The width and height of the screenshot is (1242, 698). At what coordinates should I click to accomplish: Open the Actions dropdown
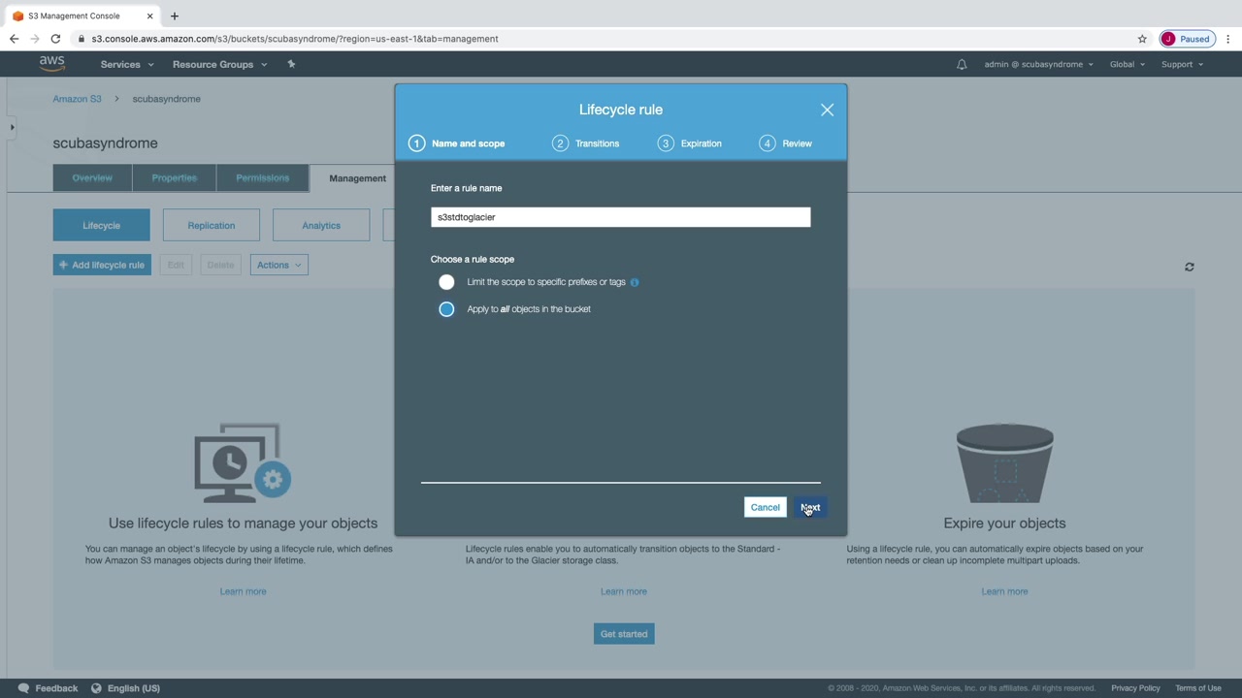coord(279,265)
